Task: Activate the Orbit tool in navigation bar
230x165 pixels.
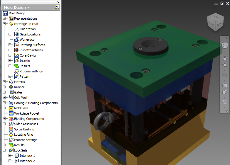Action: tap(225, 75)
